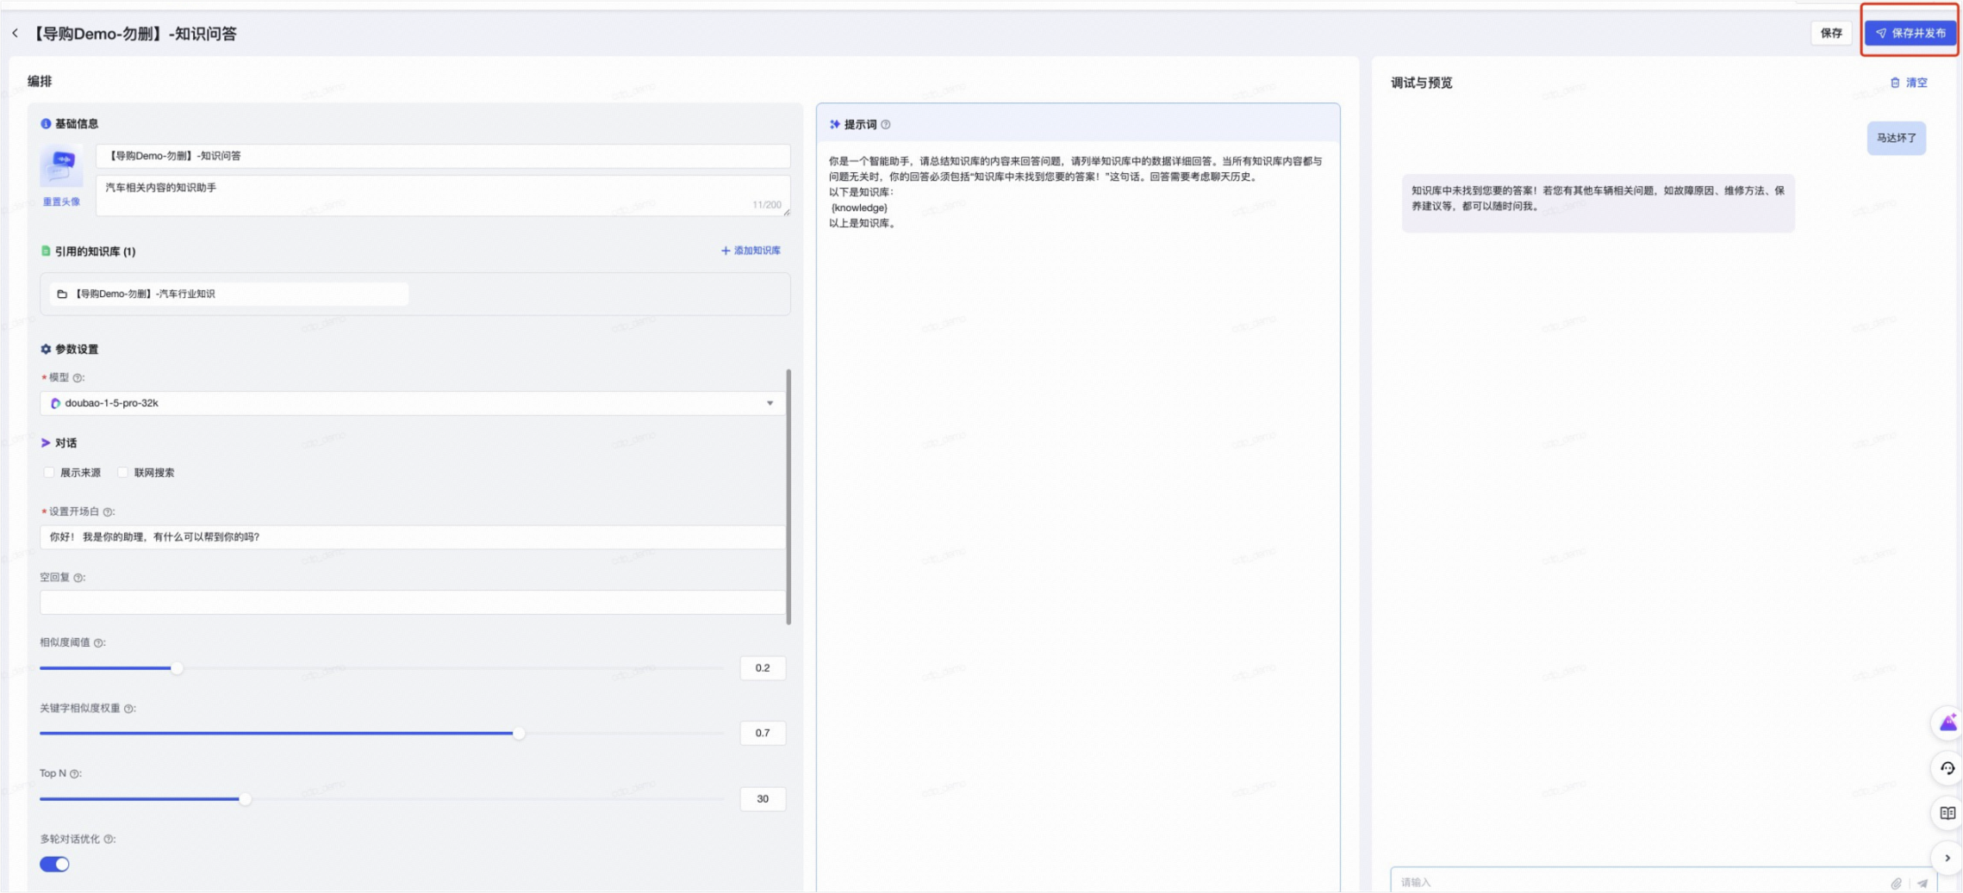This screenshot has height=893, width=1963.
Task: Click the 多轮对话优化 help icon
Action: click(x=109, y=840)
